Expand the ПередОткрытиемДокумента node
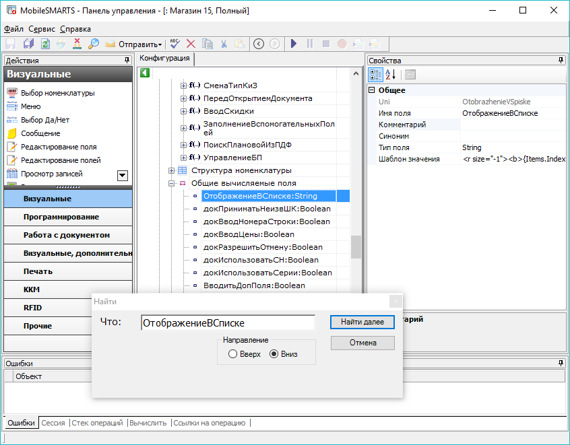This screenshot has width=570, height=445. click(x=183, y=98)
